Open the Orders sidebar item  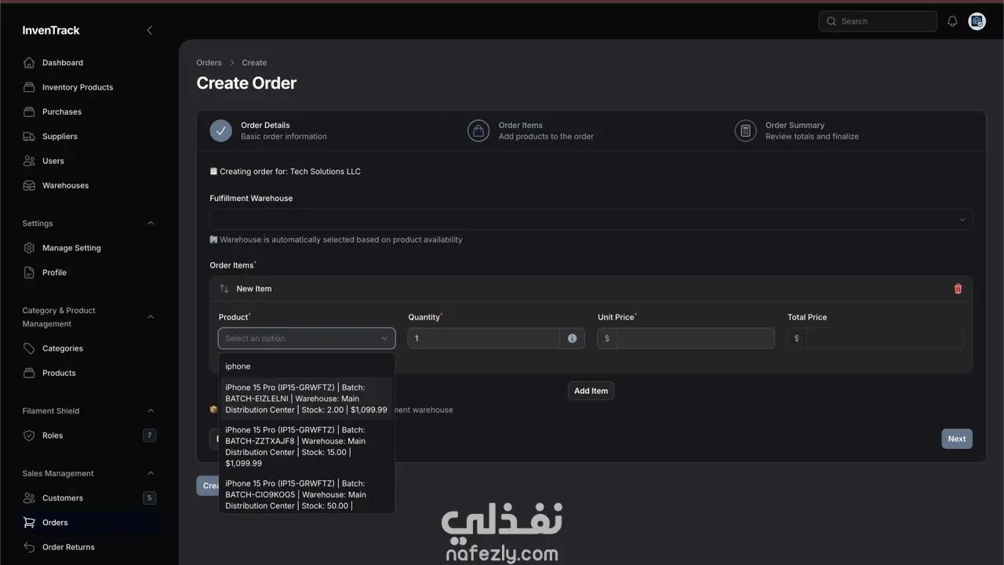click(x=89, y=523)
